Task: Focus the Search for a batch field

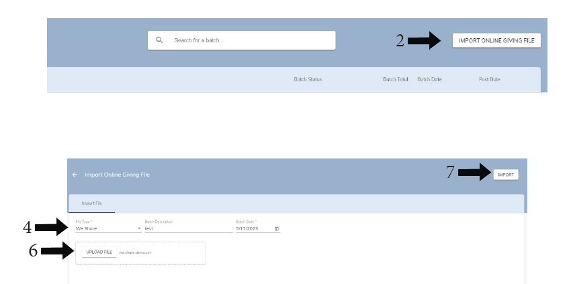Action: tap(249, 40)
